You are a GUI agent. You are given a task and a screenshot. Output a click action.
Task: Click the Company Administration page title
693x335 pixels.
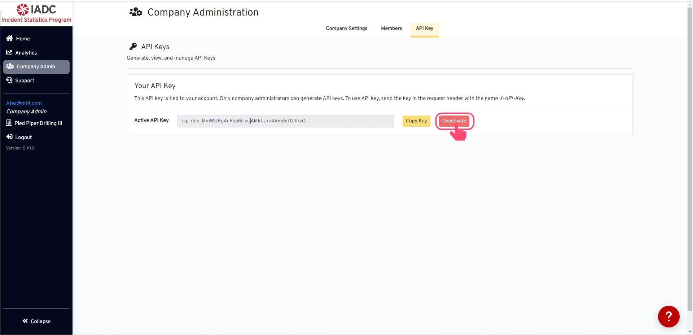(x=203, y=12)
